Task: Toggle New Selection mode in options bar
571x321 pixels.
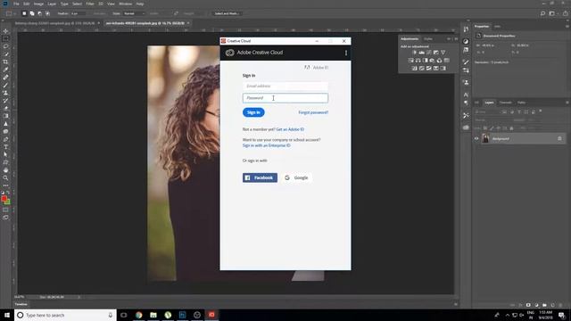Action: pyautogui.click(x=24, y=13)
